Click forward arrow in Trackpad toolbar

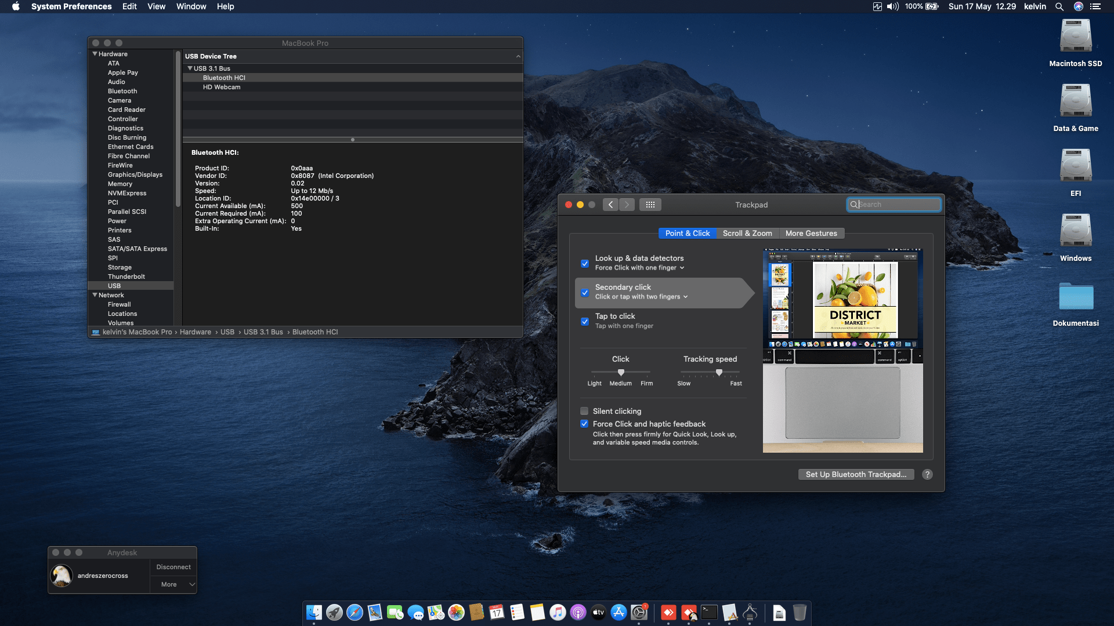coord(627,205)
